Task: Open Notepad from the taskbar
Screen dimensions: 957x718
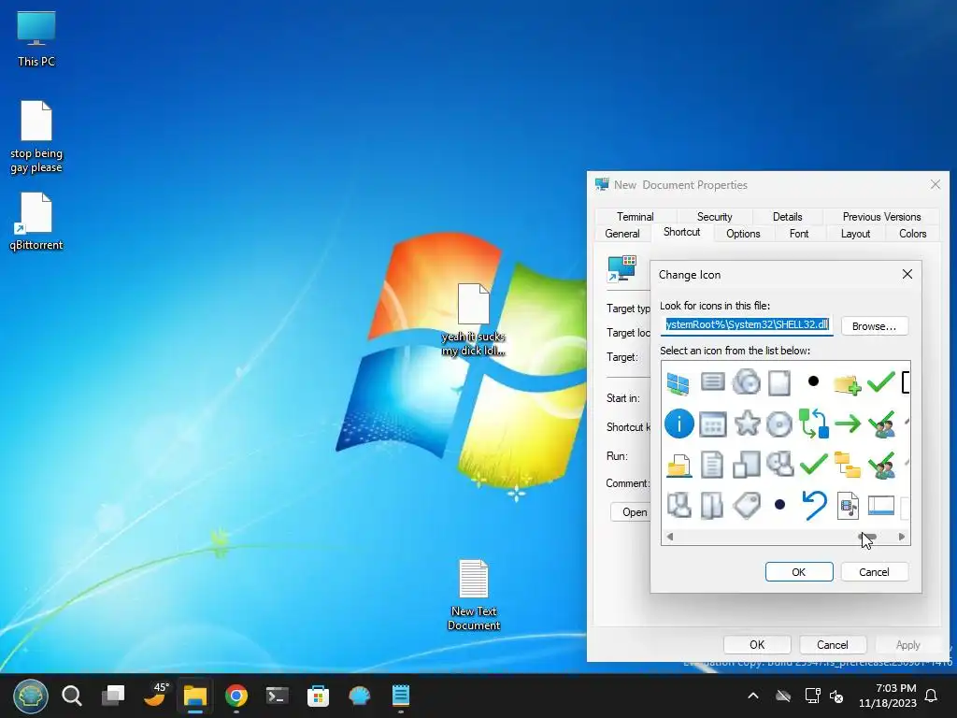Action: click(x=400, y=696)
